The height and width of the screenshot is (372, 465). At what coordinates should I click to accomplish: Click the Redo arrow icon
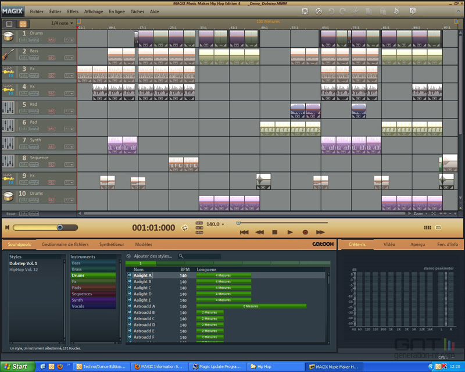point(343,12)
